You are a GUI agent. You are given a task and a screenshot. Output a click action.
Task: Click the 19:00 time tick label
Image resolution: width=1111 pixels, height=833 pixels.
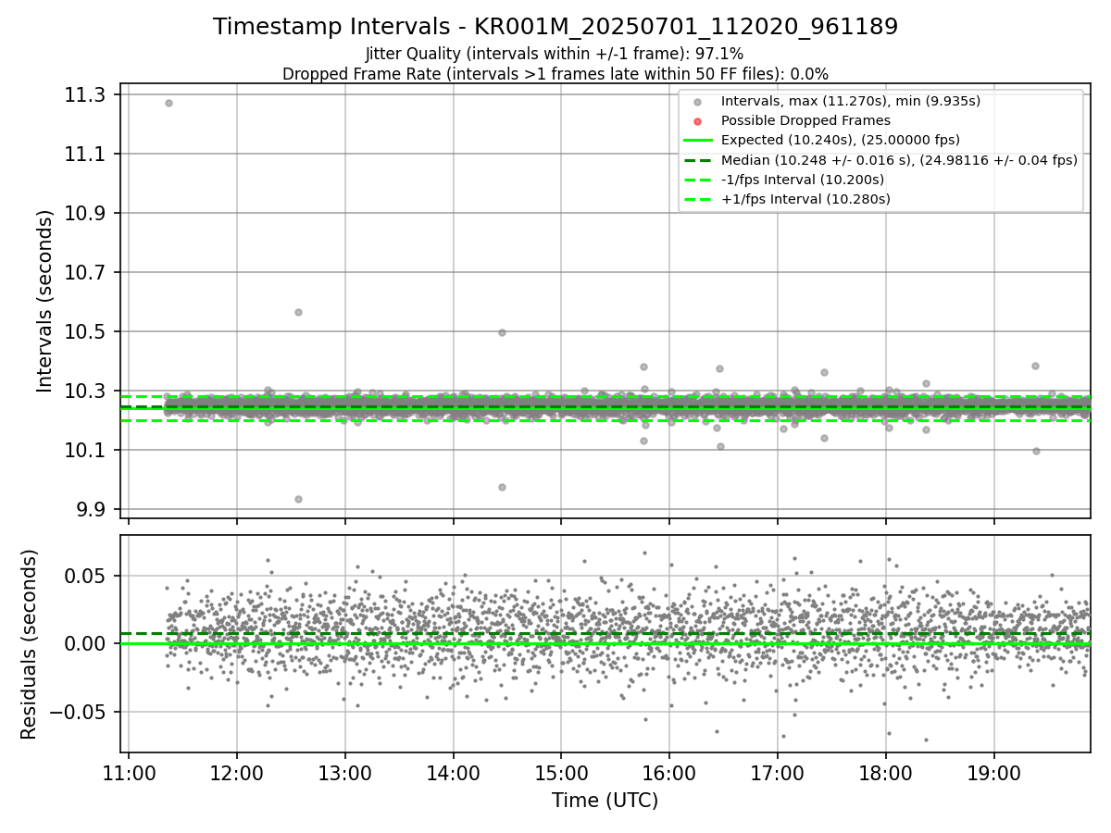pos(994,772)
